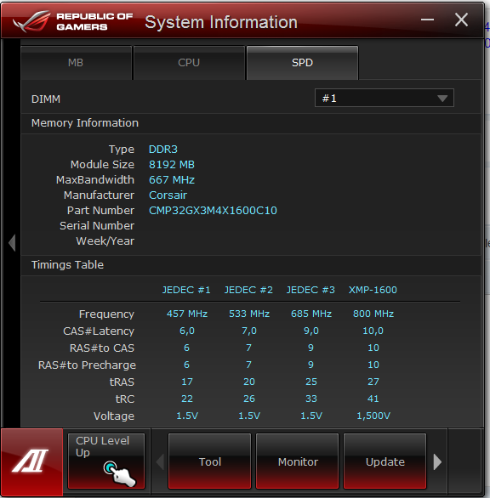This screenshot has height=498, width=490.
Task: Open the DIMM slot dropdown
Action: point(385,98)
